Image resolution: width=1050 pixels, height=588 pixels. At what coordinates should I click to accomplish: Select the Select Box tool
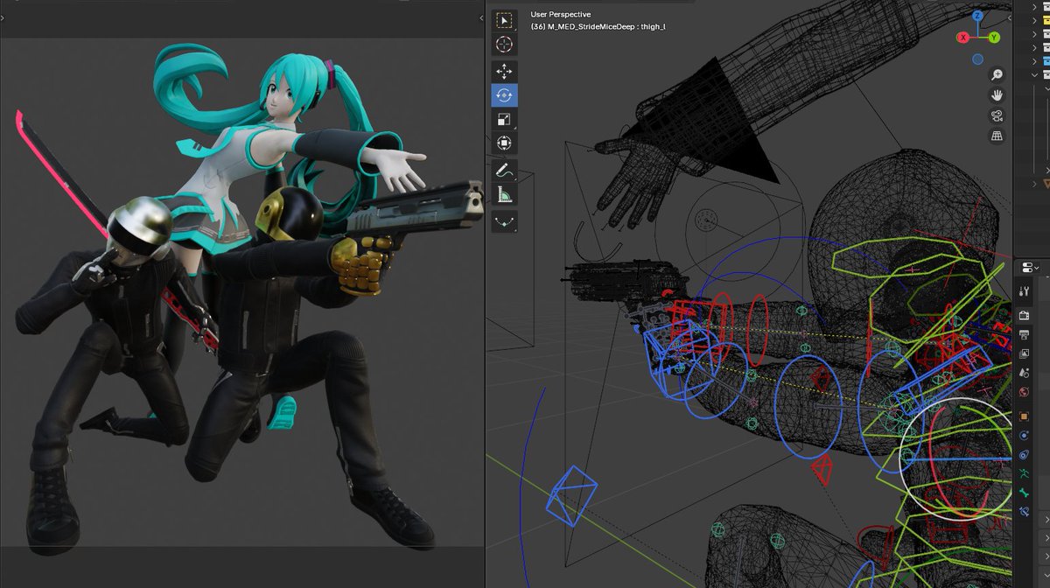pyautogui.click(x=505, y=20)
